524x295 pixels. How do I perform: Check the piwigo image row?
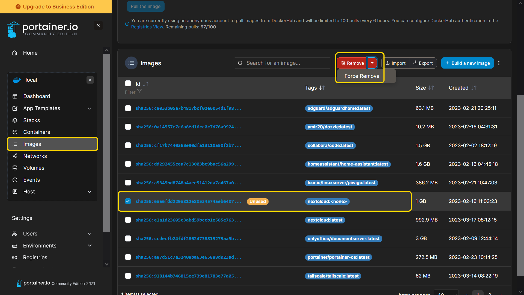[x=128, y=182]
